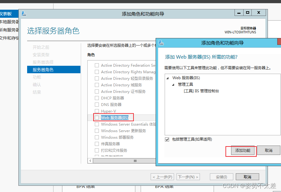Click the wizard icon in main window title bar

(x=24, y=14)
